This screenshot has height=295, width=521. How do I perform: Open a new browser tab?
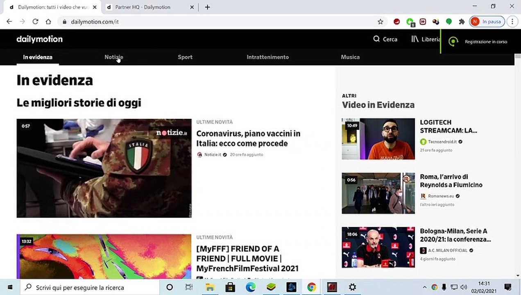click(207, 7)
